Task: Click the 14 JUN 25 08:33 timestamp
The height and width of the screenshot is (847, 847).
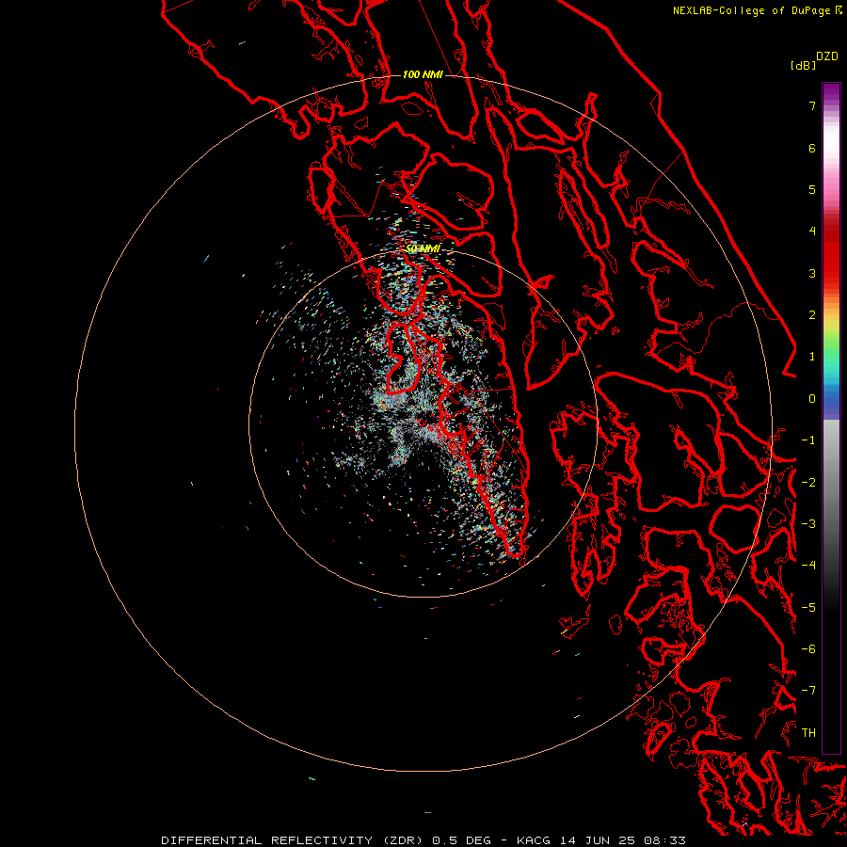Action: coord(622,840)
